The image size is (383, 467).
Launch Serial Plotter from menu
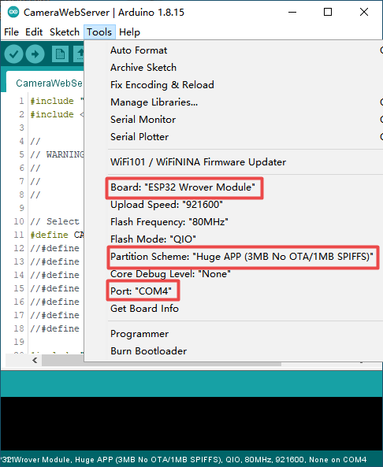pyautogui.click(x=233, y=137)
